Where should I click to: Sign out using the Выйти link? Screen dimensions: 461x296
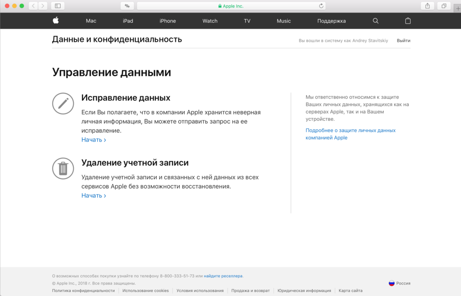404,40
